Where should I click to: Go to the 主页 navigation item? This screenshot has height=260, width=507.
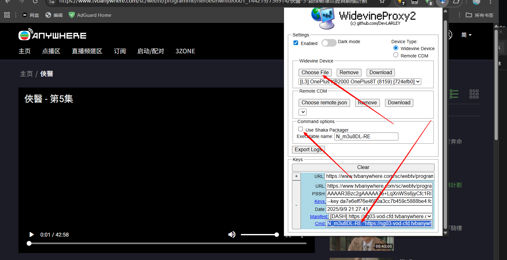coord(24,51)
